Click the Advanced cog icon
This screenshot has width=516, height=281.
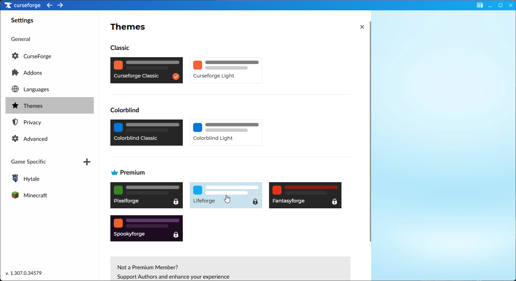[x=15, y=138]
